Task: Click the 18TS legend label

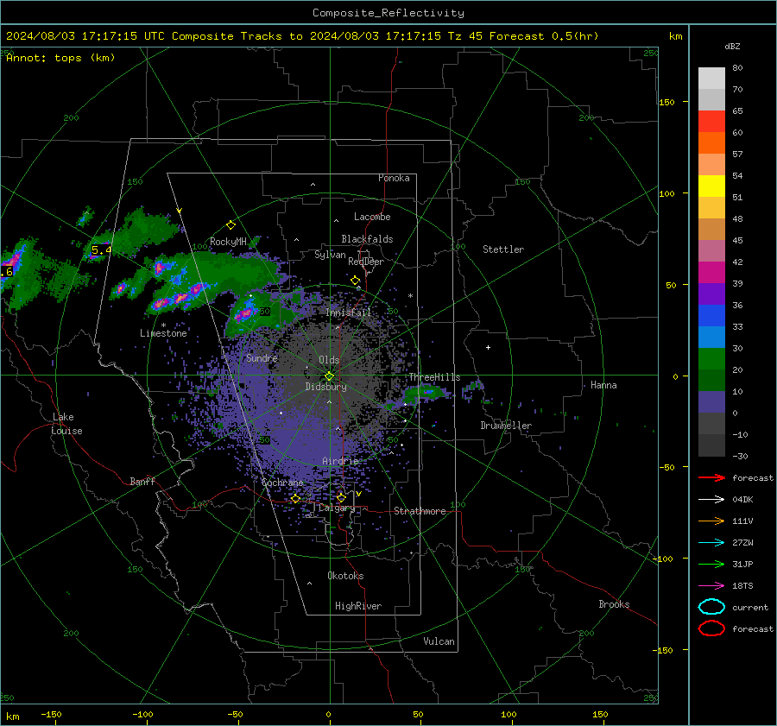Action: pos(742,586)
